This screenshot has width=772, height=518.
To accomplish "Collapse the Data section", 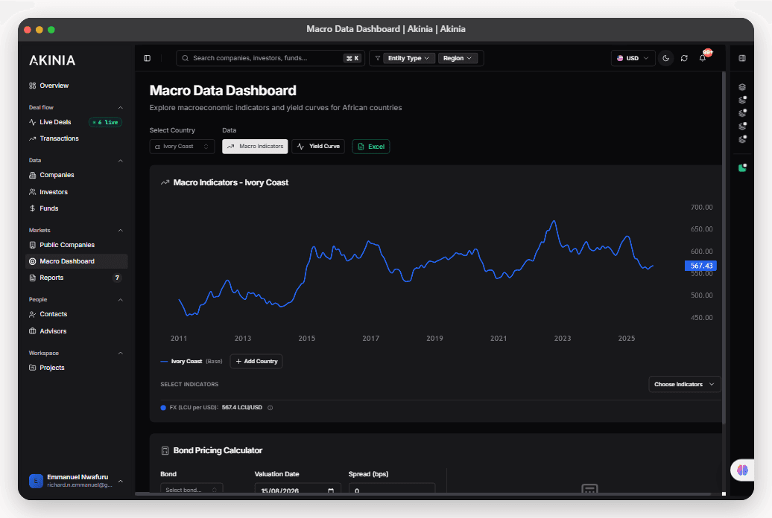I will 120,161.
